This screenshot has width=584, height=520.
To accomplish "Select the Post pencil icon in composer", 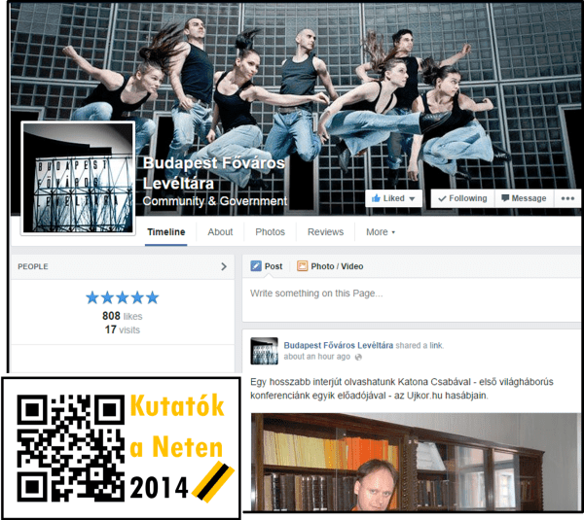I will coord(256,266).
